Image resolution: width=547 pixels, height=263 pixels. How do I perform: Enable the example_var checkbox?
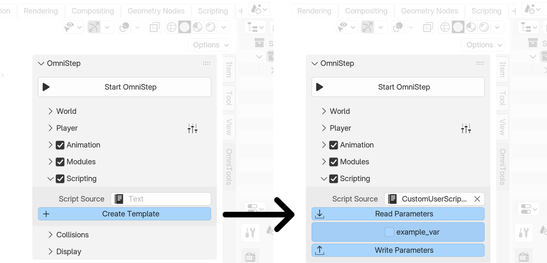[389, 232]
